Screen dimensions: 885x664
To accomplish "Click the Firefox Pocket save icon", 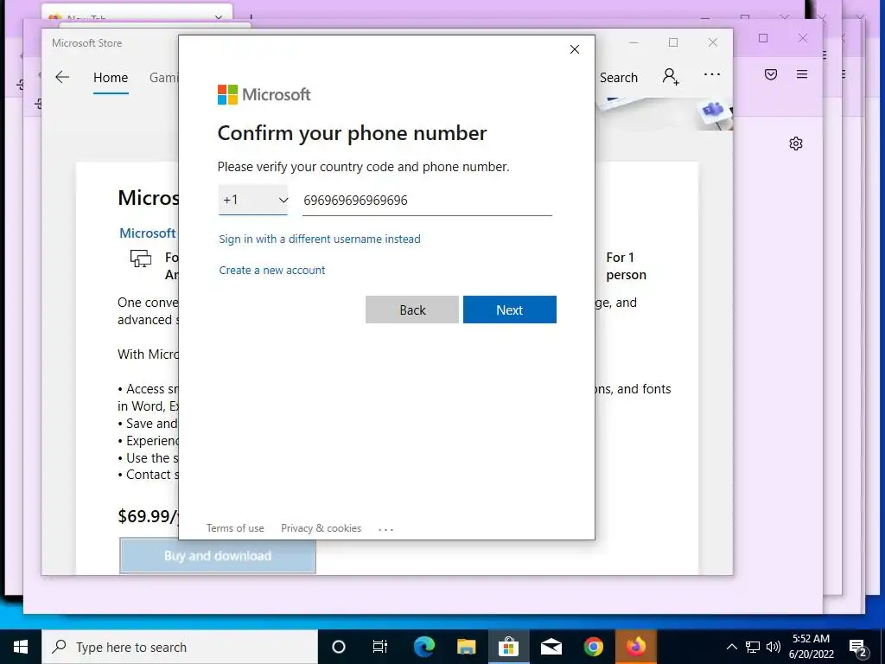I will coord(771,74).
